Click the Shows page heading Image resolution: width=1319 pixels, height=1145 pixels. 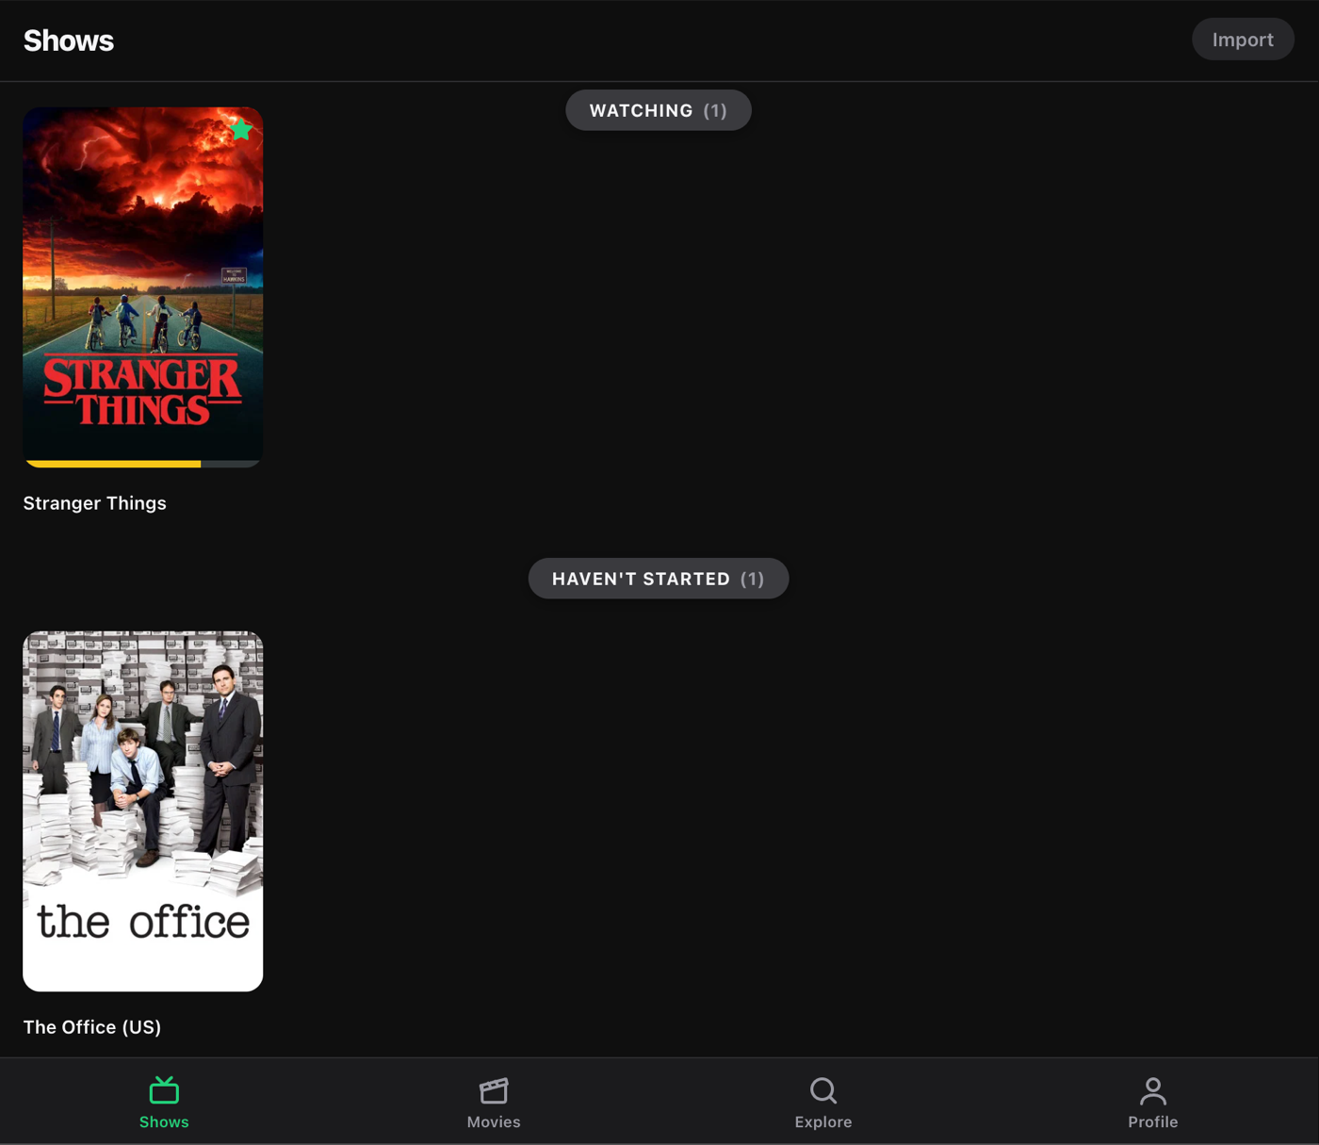tap(69, 41)
